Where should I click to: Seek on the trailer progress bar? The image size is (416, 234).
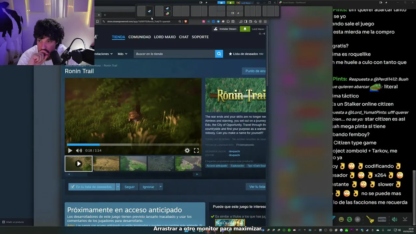point(133,145)
